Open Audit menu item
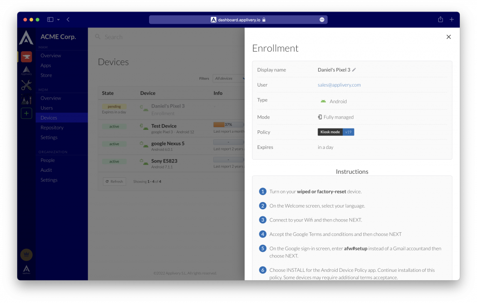477x303 pixels. (46, 170)
